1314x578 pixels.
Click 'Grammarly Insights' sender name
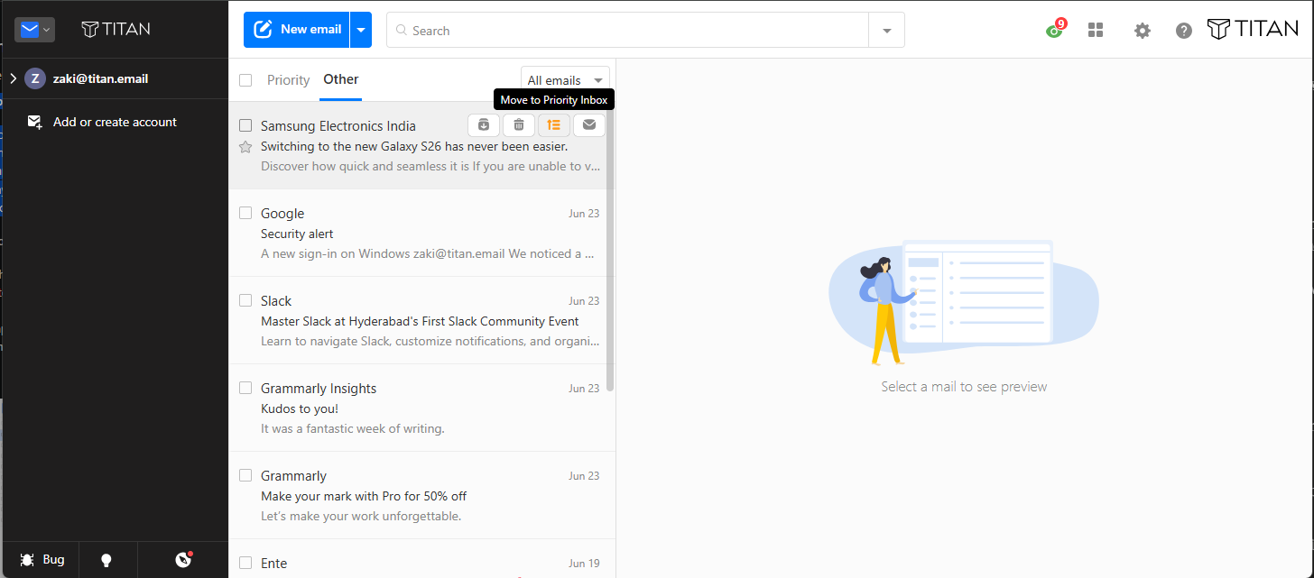[319, 389]
